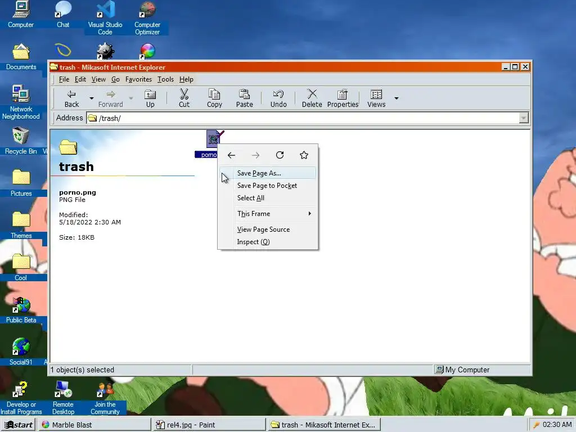Undo the last action

[x=278, y=98]
